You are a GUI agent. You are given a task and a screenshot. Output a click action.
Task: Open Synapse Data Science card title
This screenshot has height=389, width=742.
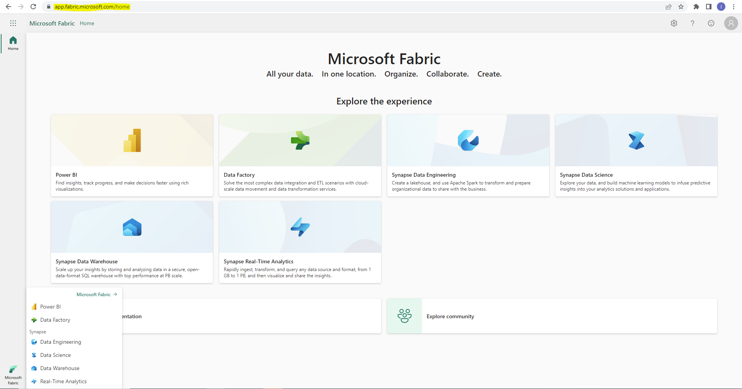click(586, 175)
